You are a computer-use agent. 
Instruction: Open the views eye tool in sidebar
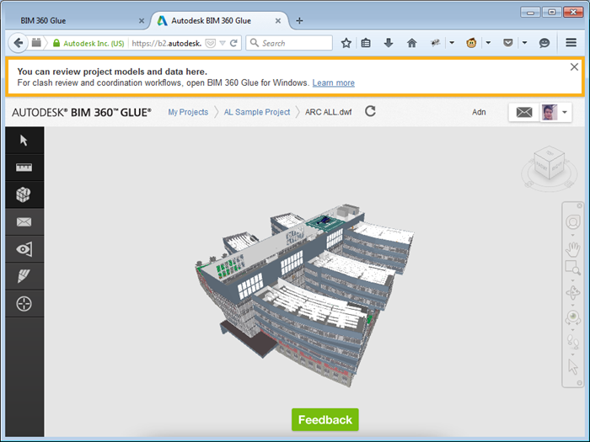(x=24, y=249)
